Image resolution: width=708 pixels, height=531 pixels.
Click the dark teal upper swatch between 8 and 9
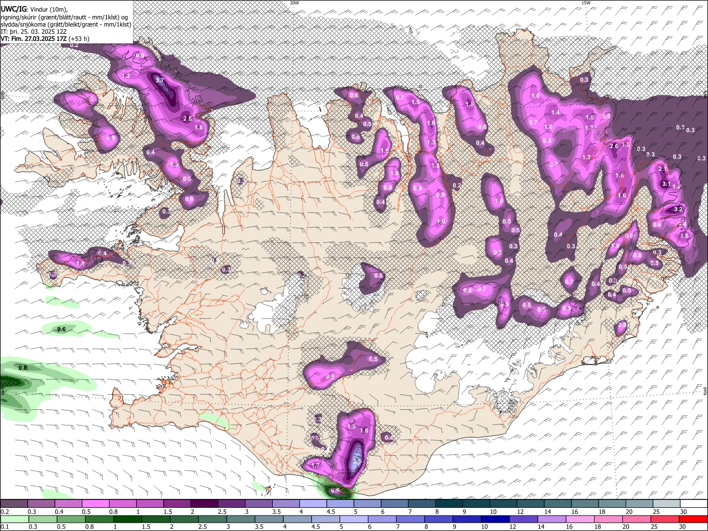click(449, 503)
